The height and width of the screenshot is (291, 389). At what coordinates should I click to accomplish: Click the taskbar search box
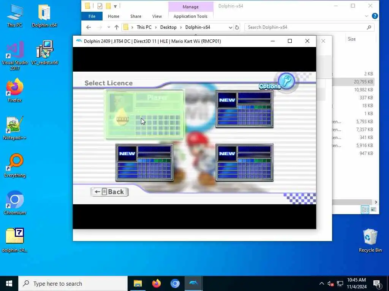point(73,283)
